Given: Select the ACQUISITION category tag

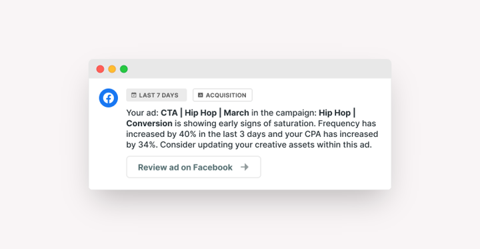Looking at the screenshot, I should (x=223, y=95).
